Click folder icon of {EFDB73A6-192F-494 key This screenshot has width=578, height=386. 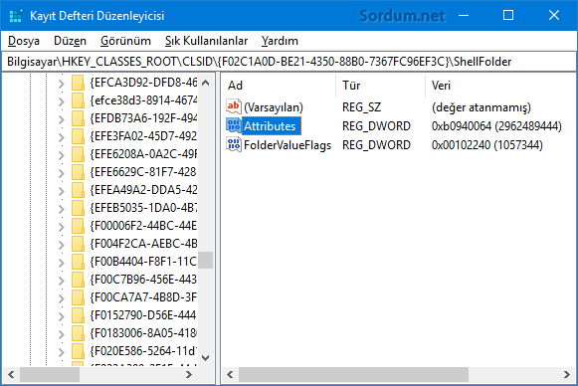pos(78,118)
